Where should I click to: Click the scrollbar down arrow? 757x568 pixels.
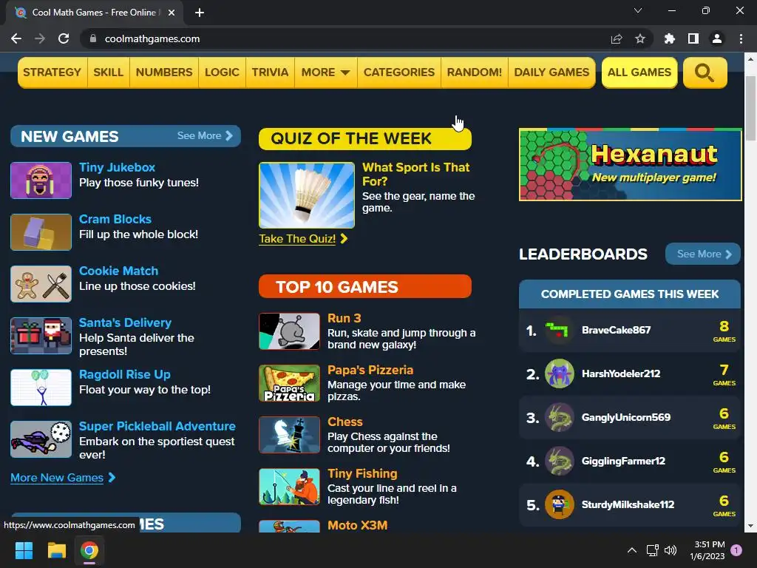coord(750,527)
